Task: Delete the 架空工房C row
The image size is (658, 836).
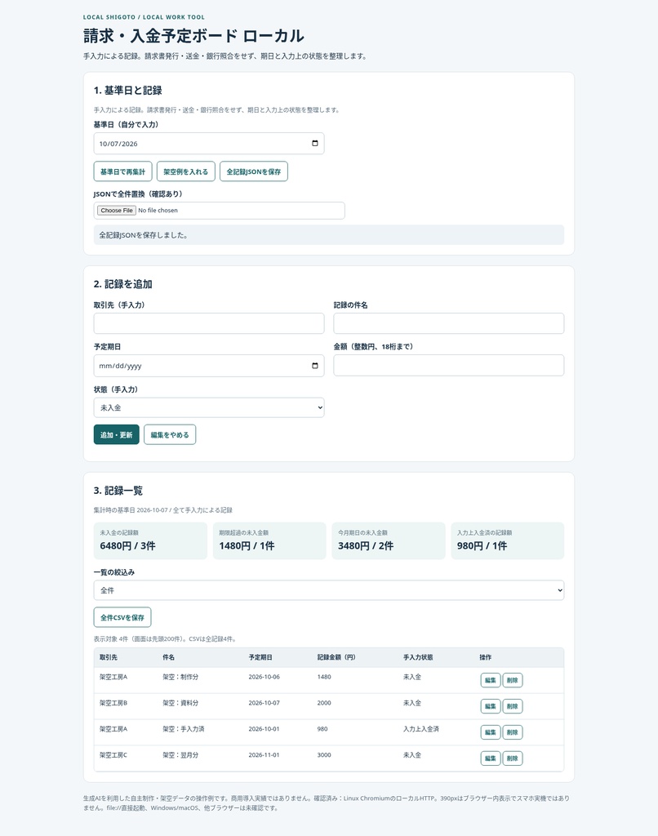Action: pyautogui.click(x=513, y=758)
